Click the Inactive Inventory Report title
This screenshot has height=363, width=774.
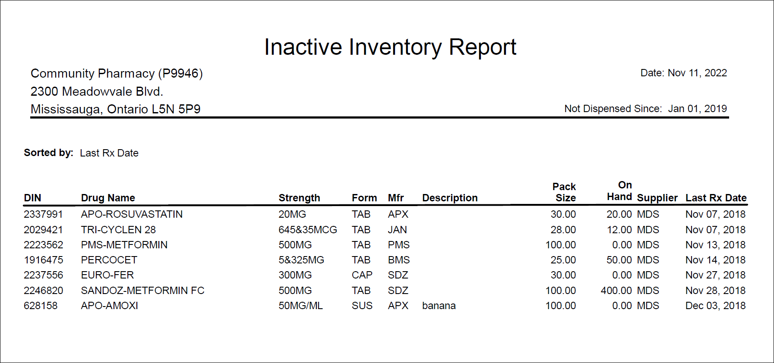click(x=390, y=47)
